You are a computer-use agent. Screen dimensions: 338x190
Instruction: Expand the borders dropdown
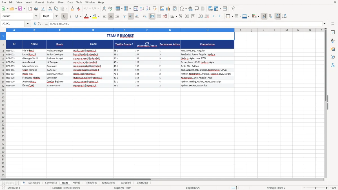tap(232, 16)
